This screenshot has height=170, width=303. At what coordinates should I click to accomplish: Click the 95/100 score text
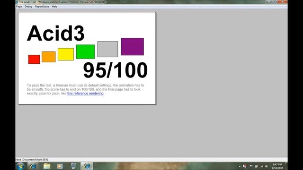tap(116, 70)
